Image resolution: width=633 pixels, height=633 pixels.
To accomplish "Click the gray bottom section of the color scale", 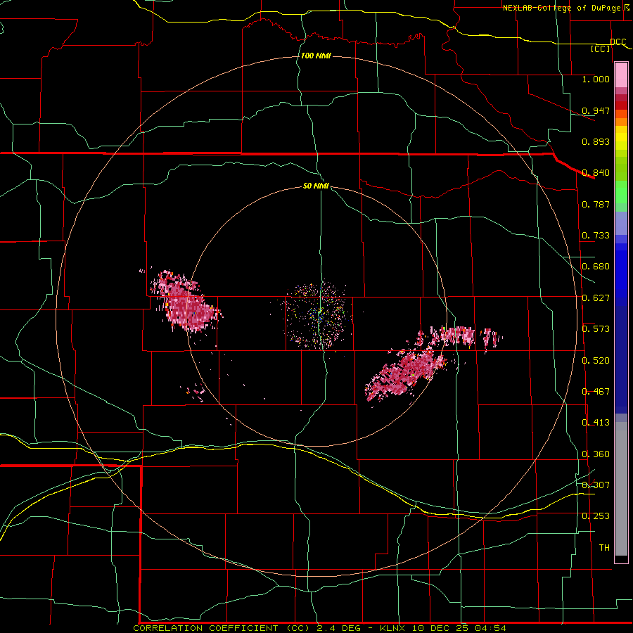I will [x=621, y=489].
